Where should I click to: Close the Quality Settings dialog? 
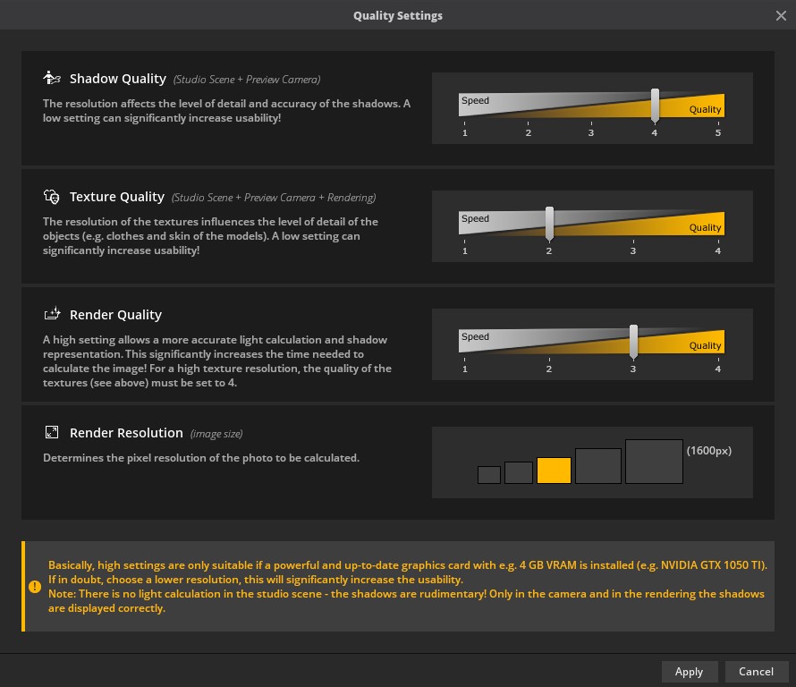(781, 15)
